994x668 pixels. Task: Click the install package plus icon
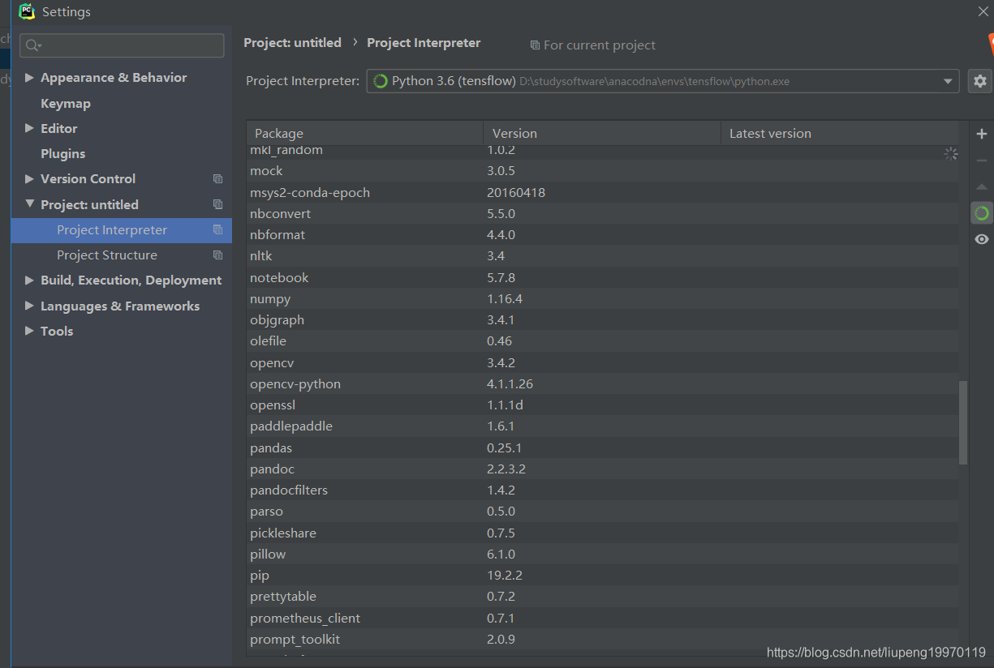pyautogui.click(x=982, y=134)
